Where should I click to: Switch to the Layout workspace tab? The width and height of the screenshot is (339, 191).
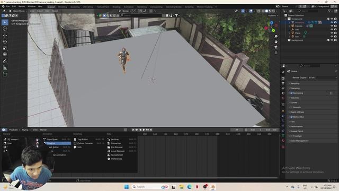(x=51, y=7)
